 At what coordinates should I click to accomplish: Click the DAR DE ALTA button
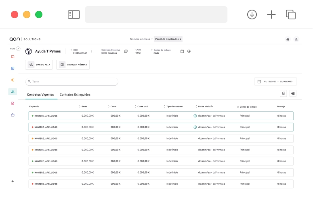click(x=39, y=65)
